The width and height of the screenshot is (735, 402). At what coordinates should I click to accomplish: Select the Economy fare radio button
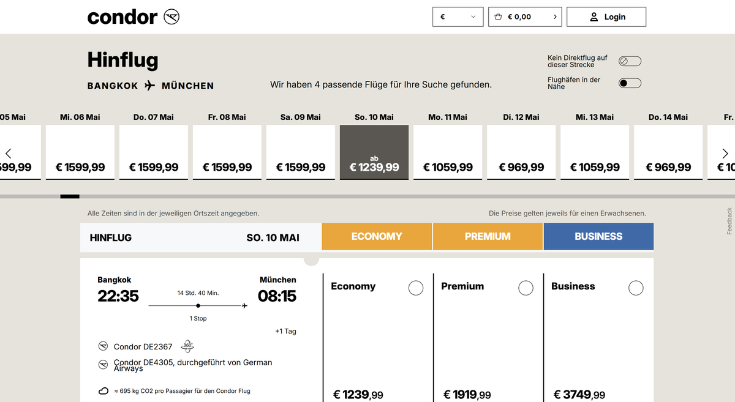[x=416, y=288]
